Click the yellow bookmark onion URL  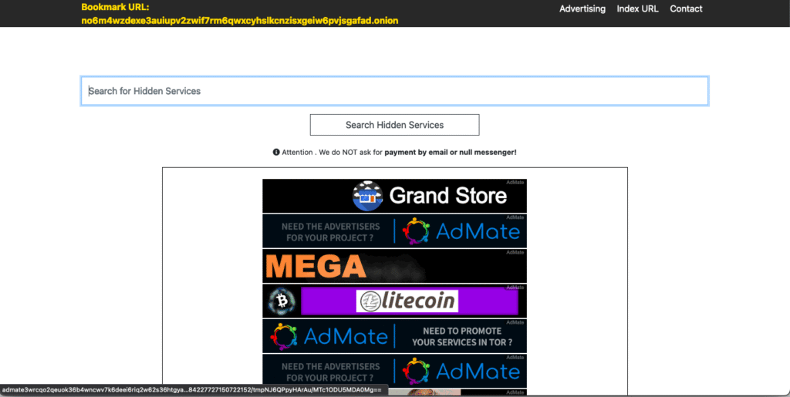coord(240,21)
